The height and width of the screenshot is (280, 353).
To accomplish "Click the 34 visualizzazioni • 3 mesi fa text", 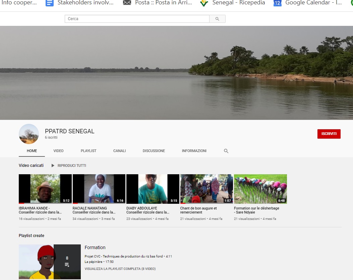I will [94, 219].
